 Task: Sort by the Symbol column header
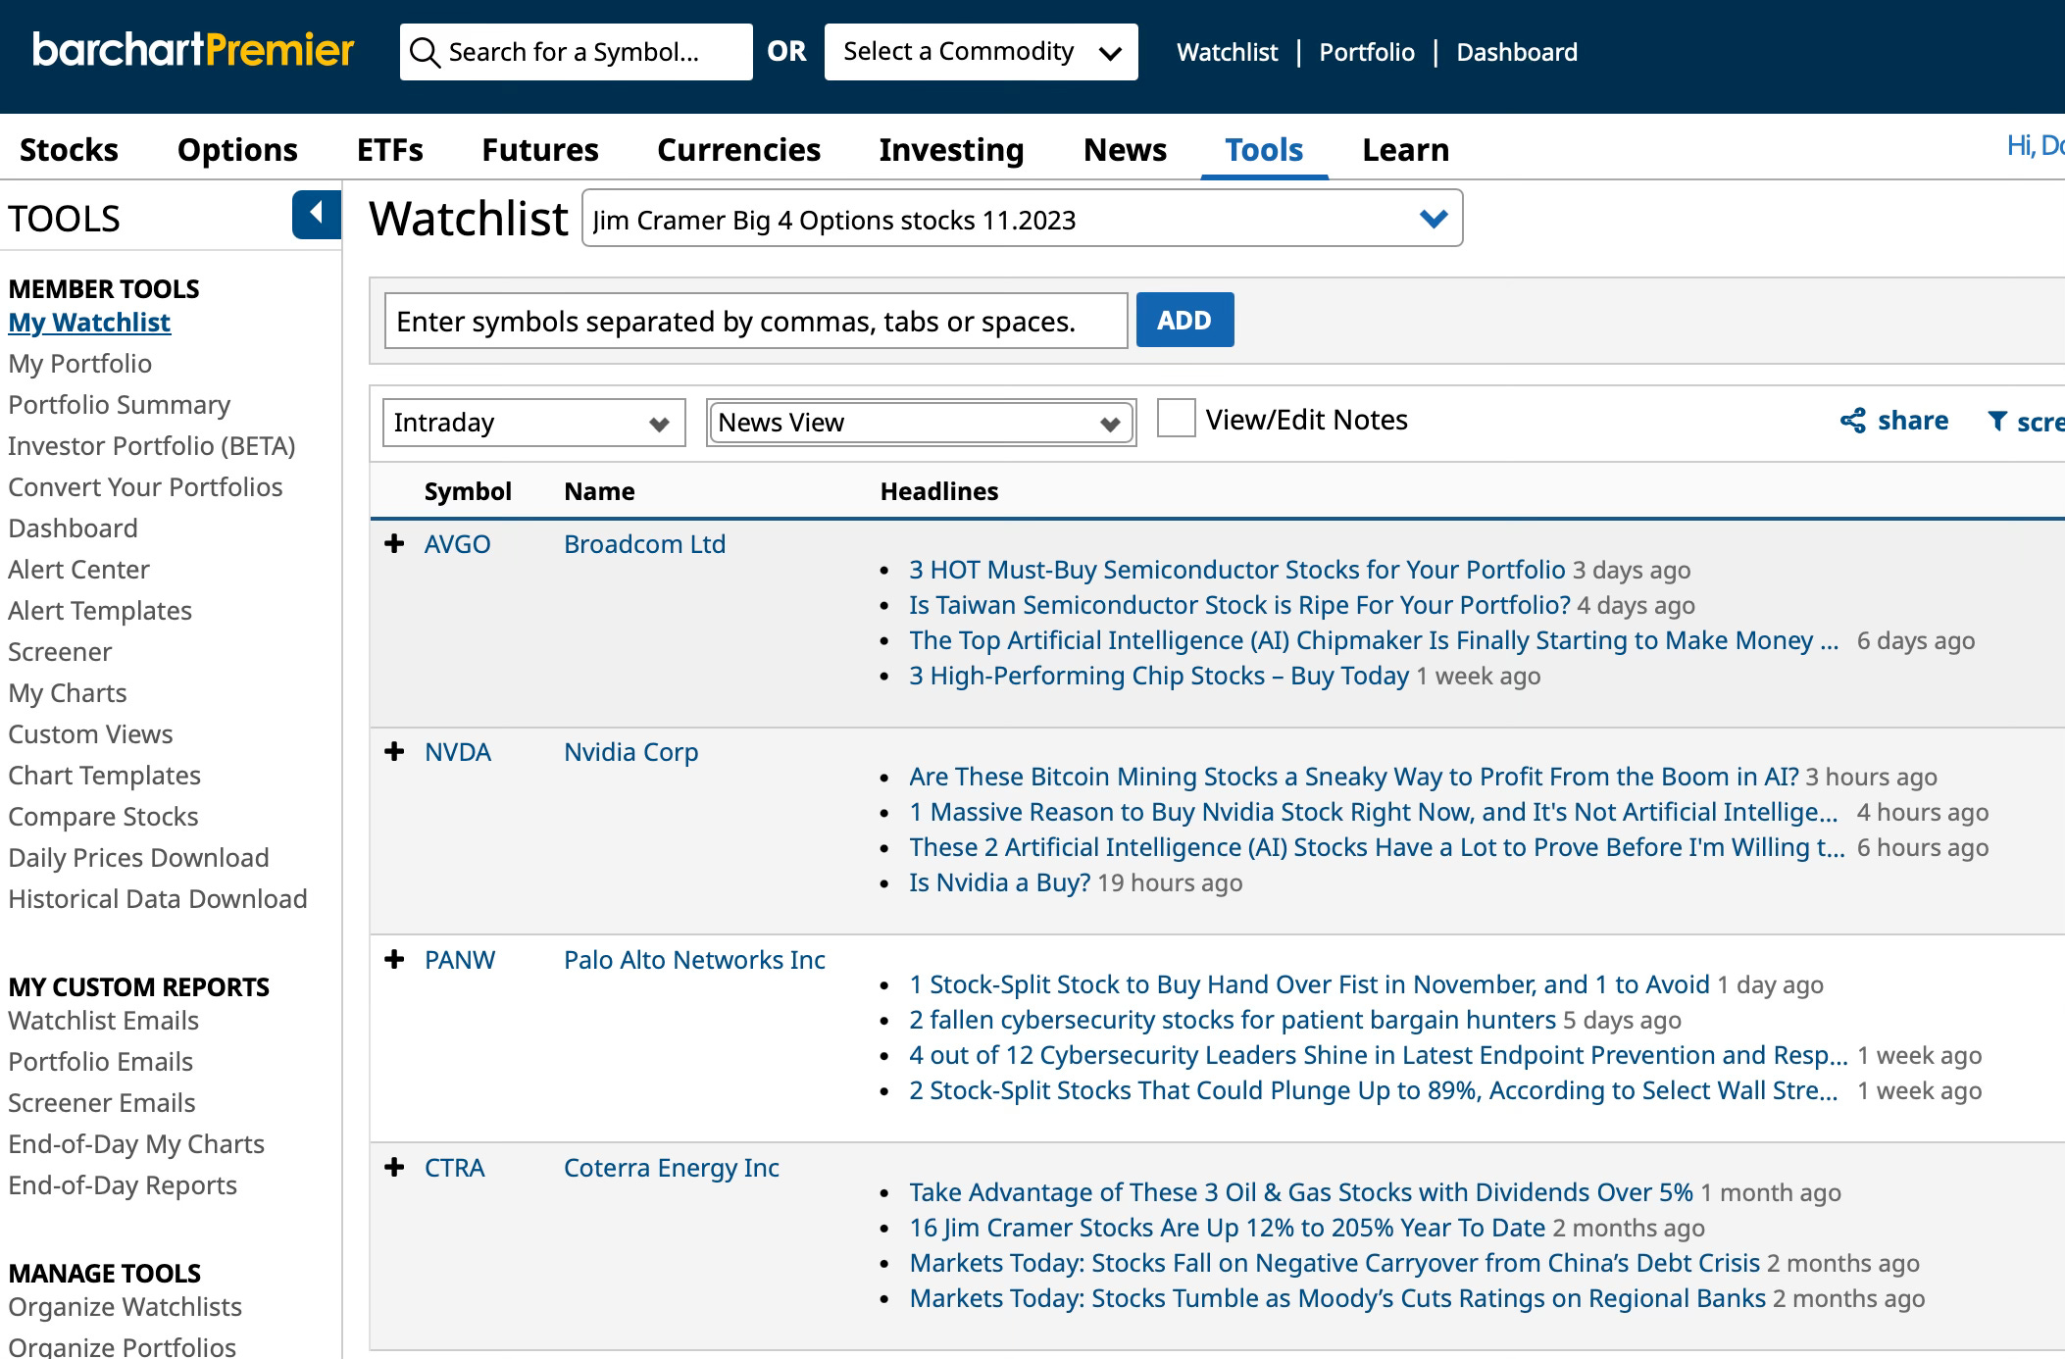(467, 491)
